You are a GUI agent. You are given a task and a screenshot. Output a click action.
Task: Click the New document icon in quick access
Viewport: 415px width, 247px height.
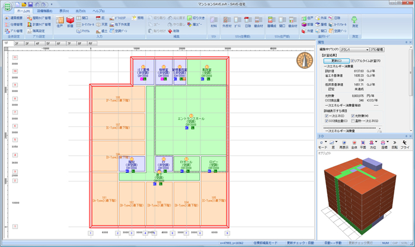tap(17, 4)
